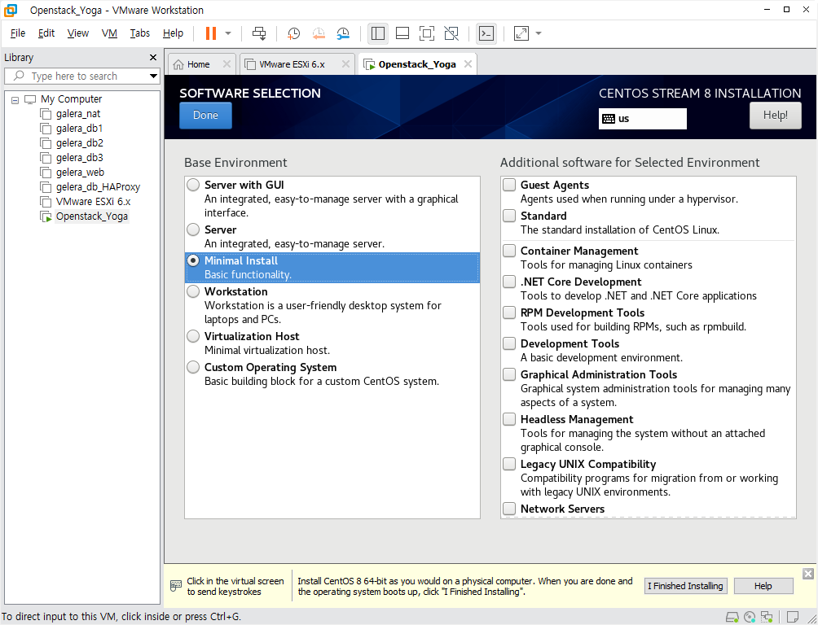This screenshot has height=625, width=818.
Task: Select galera_db1 in the library
Action: click(x=79, y=129)
